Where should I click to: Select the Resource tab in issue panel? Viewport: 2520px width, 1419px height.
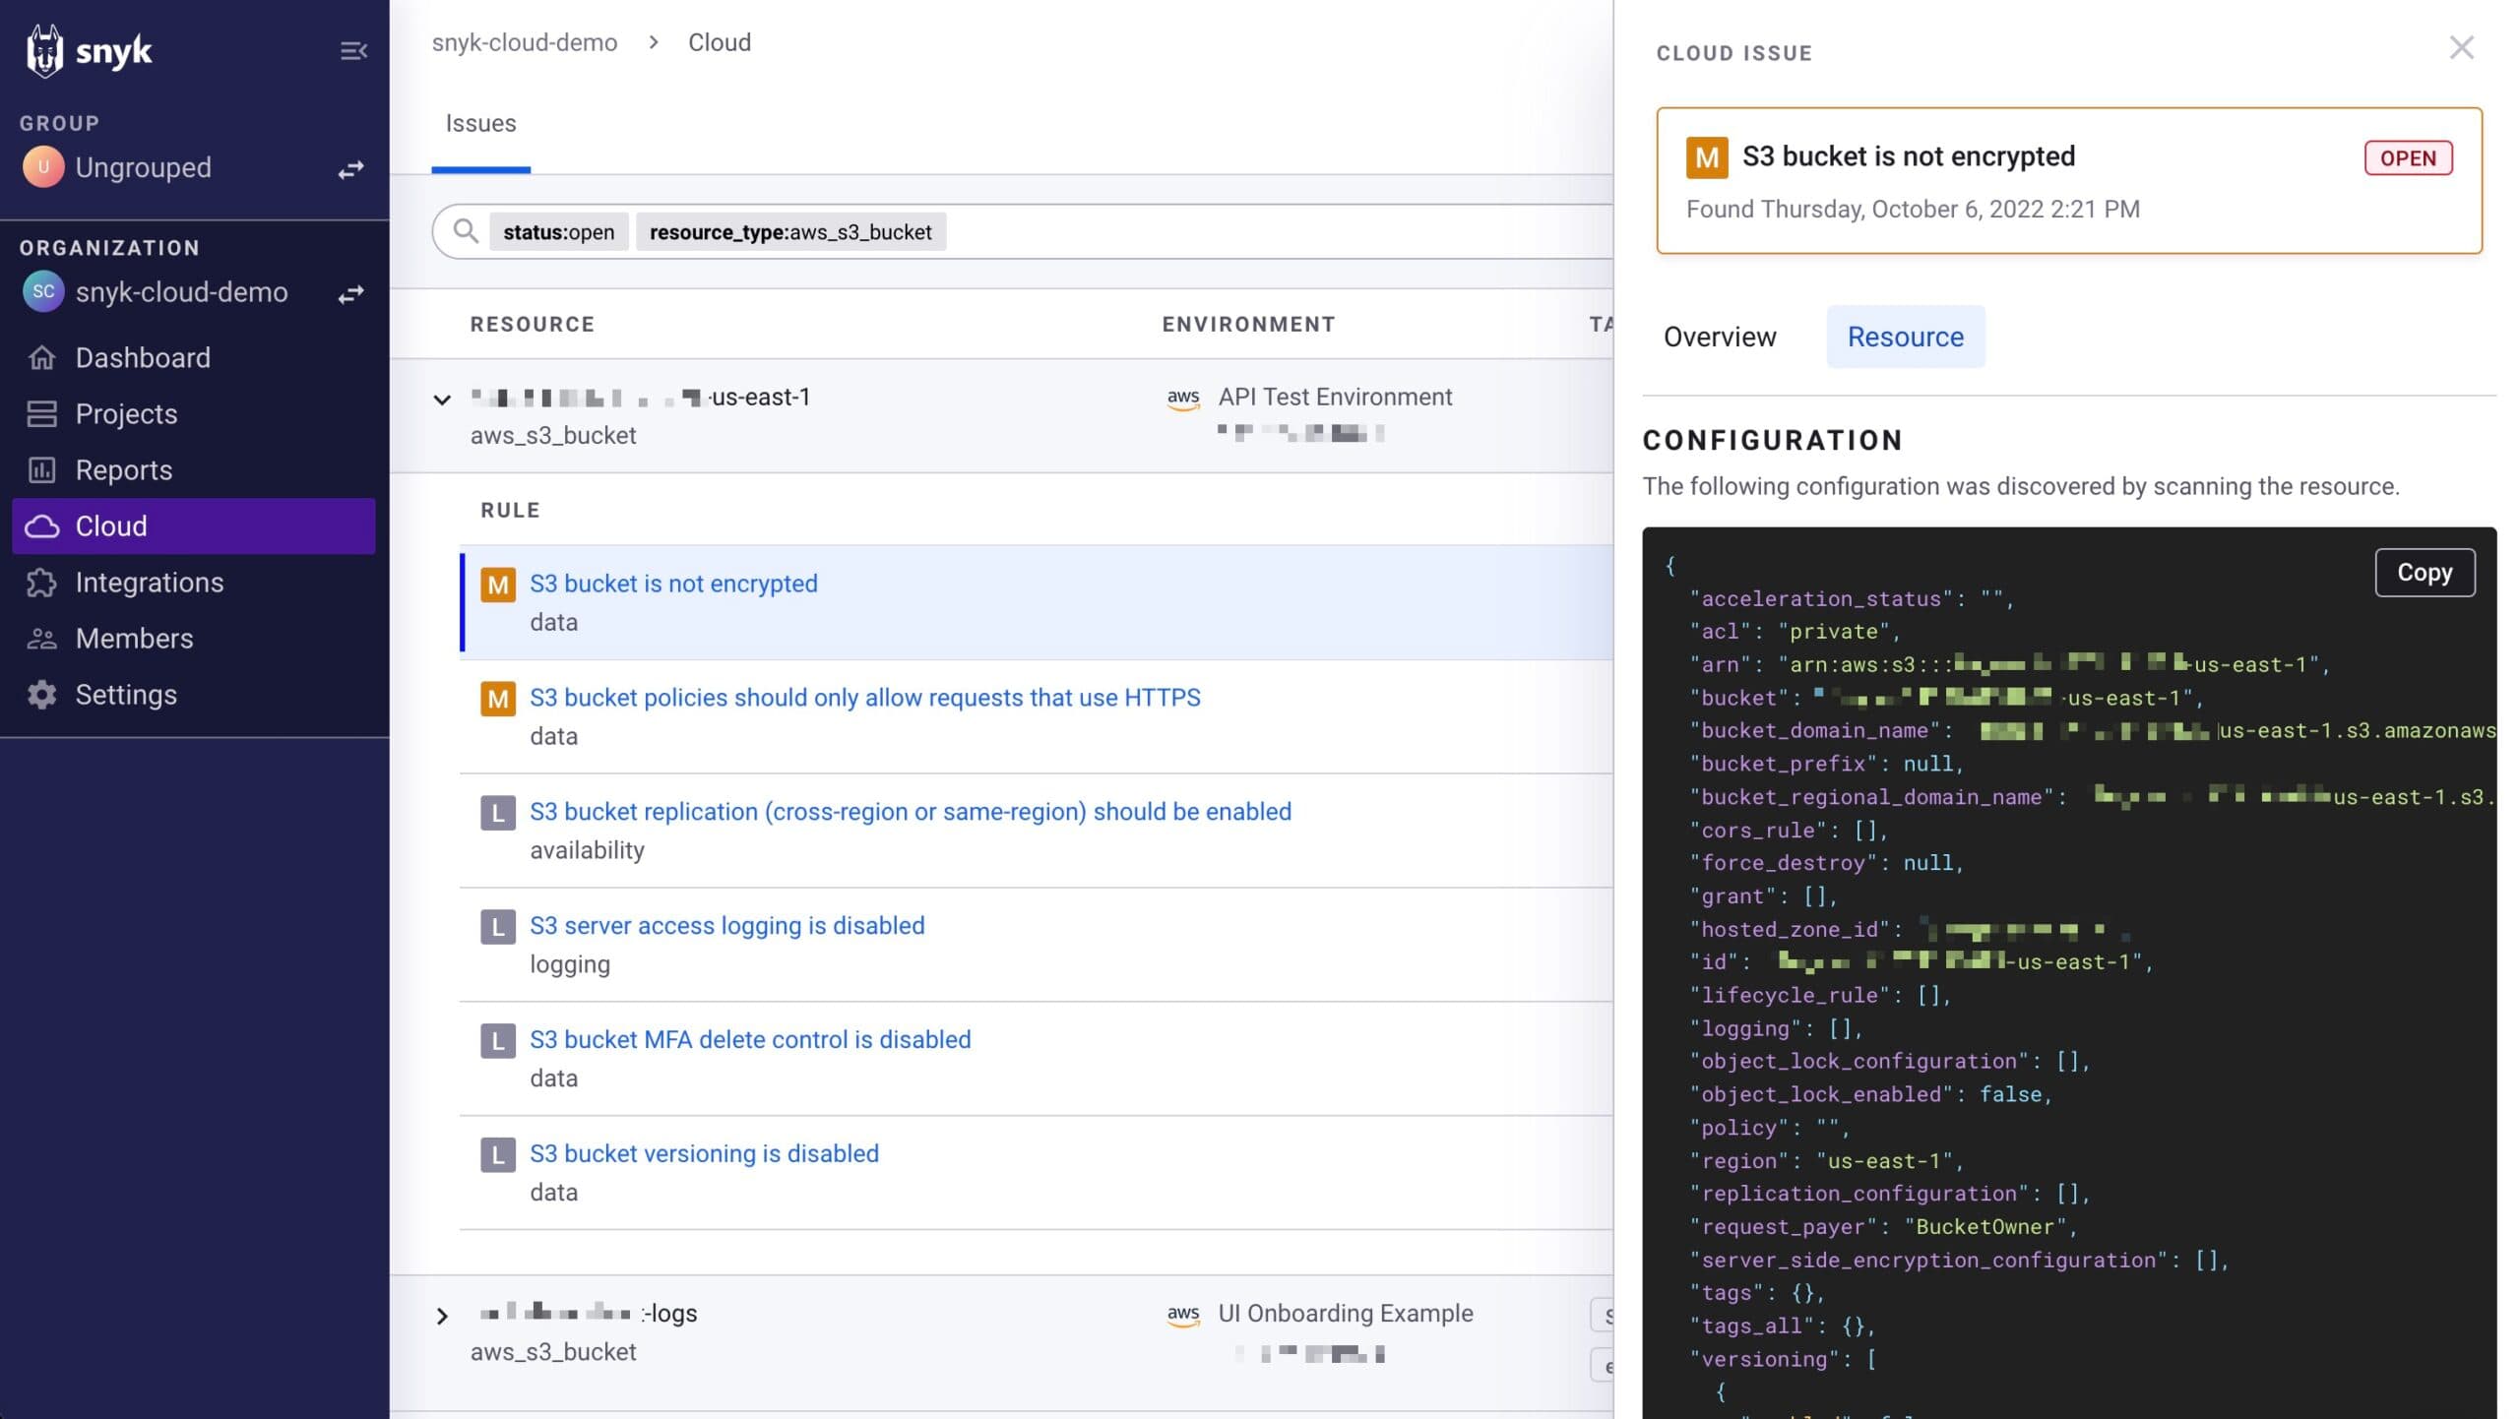point(1904,336)
